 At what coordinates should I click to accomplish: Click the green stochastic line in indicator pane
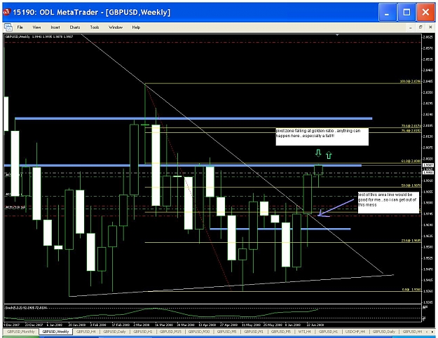(156, 309)
